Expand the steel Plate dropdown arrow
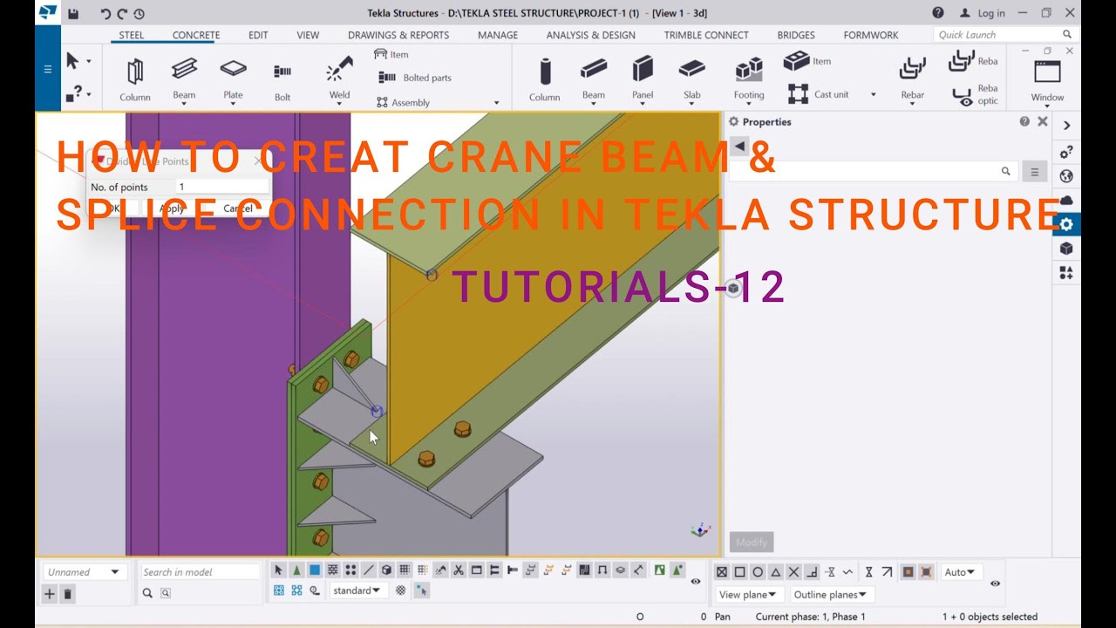 [x=233, y=104]
